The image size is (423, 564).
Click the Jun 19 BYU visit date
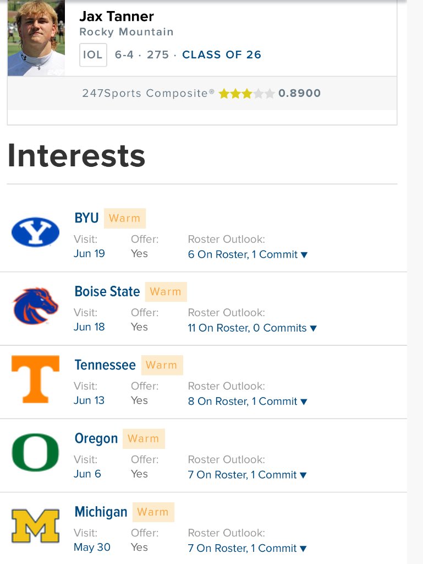tap(90, 253)
